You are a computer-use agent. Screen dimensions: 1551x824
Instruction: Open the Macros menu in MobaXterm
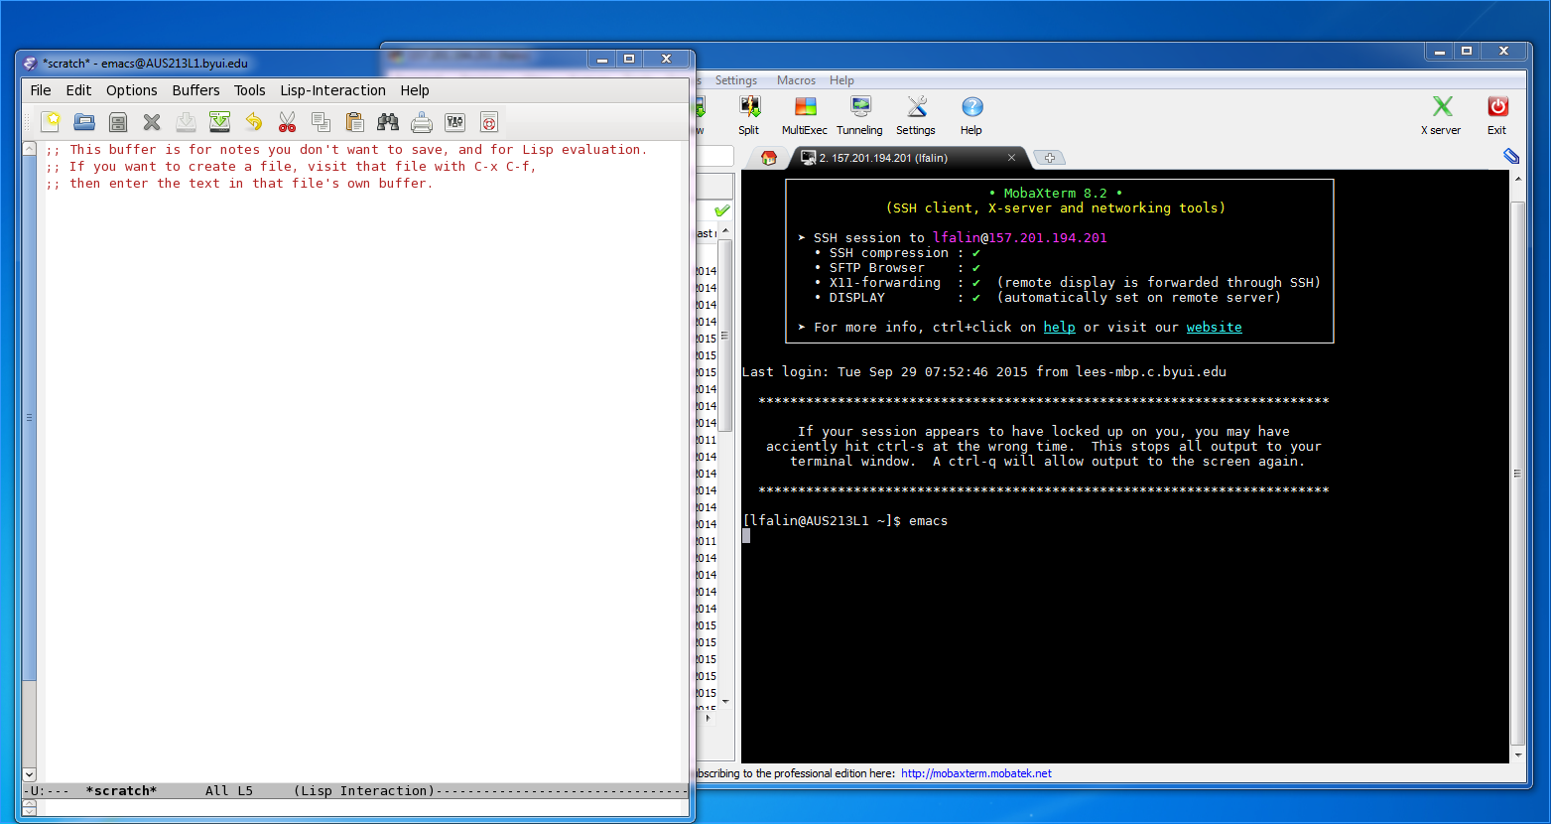tap(796, 80)
